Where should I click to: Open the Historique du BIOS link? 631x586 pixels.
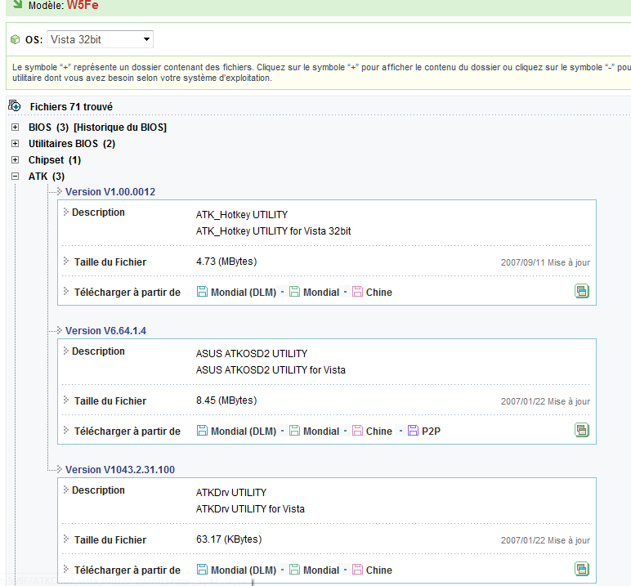coord(120,127)
